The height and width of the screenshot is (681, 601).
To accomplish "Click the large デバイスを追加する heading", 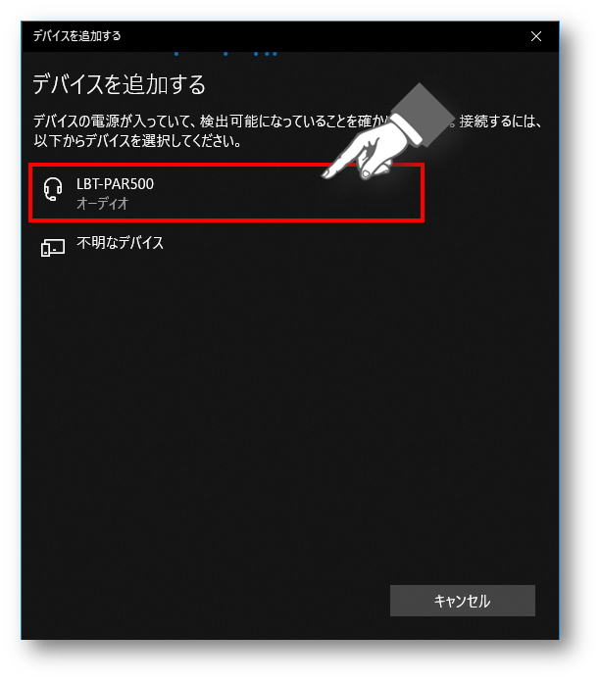I will (x=119, y=84).
